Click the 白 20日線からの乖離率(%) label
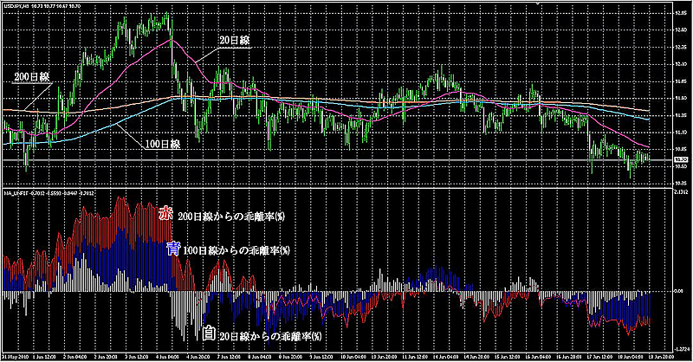Viewport: 693px width, 362px height. [262, 335]
